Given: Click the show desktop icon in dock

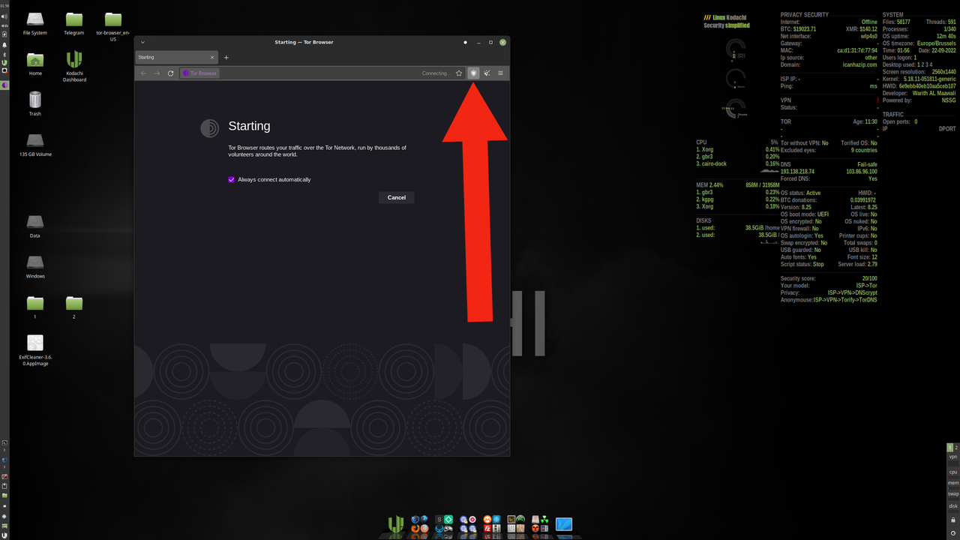Looking at the screenshot, I should [564, 524].
